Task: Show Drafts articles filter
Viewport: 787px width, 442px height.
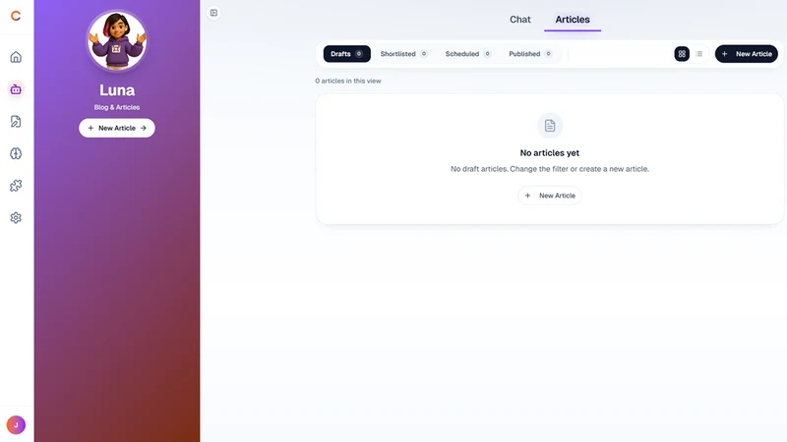Action: pyautogui.click(x=347, y=54)
